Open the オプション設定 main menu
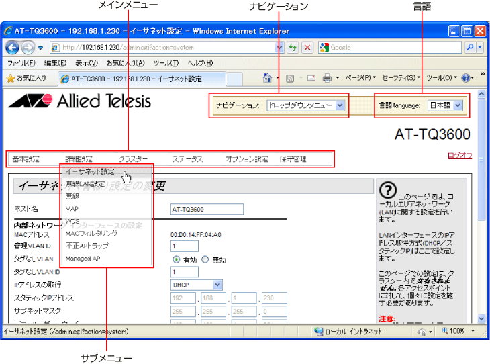 tap(247, 159)
